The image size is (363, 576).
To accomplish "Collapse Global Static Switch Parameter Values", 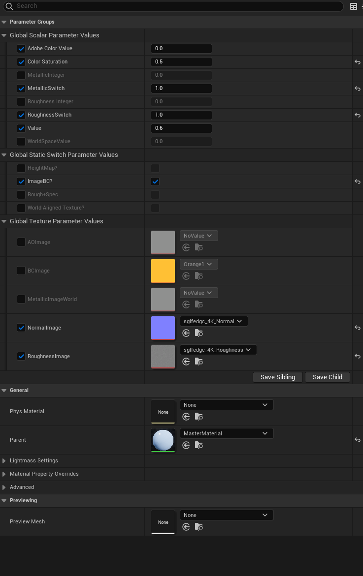I will coord(4,155).
